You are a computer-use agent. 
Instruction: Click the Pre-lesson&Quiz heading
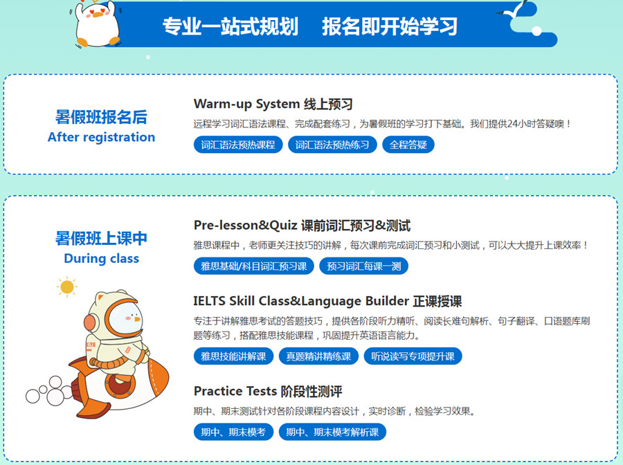click(x=302, y=226)
